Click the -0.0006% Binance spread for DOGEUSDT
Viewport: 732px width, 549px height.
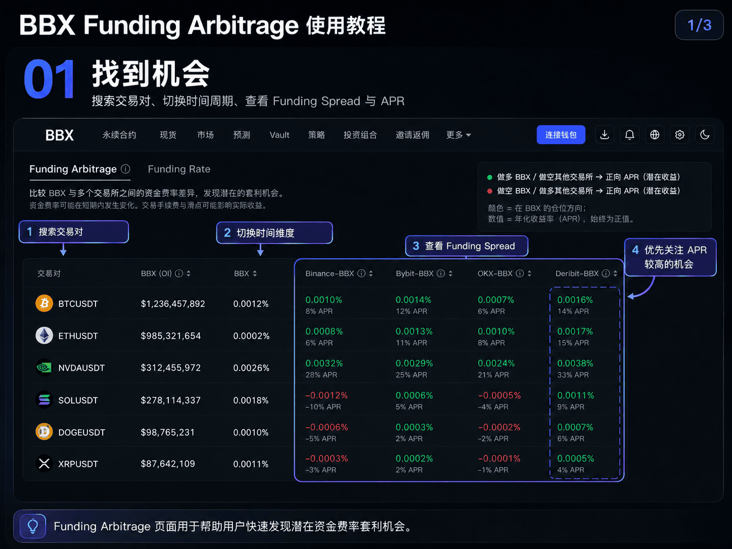tap(327, 427)
